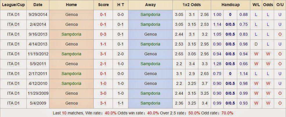
Task: Click Sampdoria home link in 2/17/2011 row
Action: pos(71,74)
